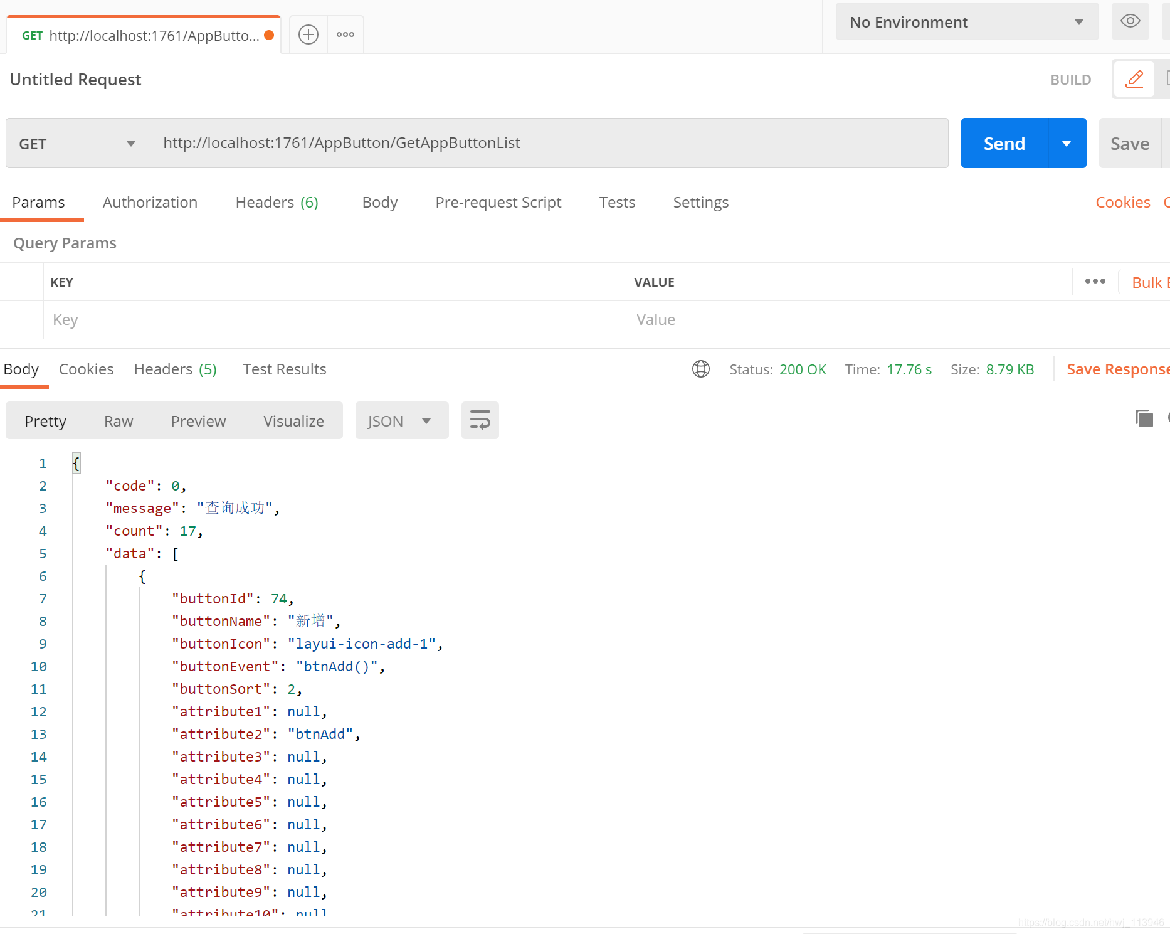Switch response view to Preview
Viewport: 1170px width, 934px height.
[x=198, y=420]
